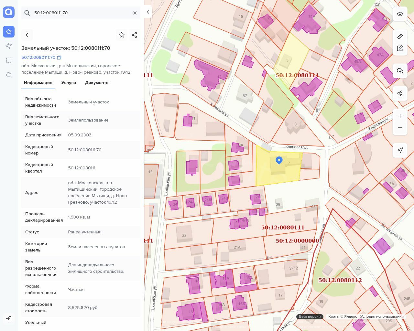Add this parcel to favorites with star
414x331 pixels.
(122, 35)
